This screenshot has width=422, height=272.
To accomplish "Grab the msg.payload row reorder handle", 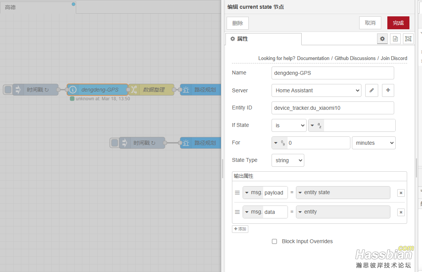I will click(x=237, y=193).
